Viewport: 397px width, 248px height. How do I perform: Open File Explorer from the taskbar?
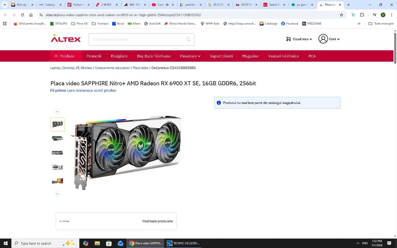[97, 243]
